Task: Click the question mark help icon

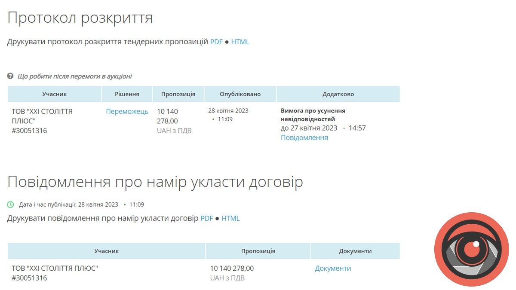Action: tap(9, 76)
